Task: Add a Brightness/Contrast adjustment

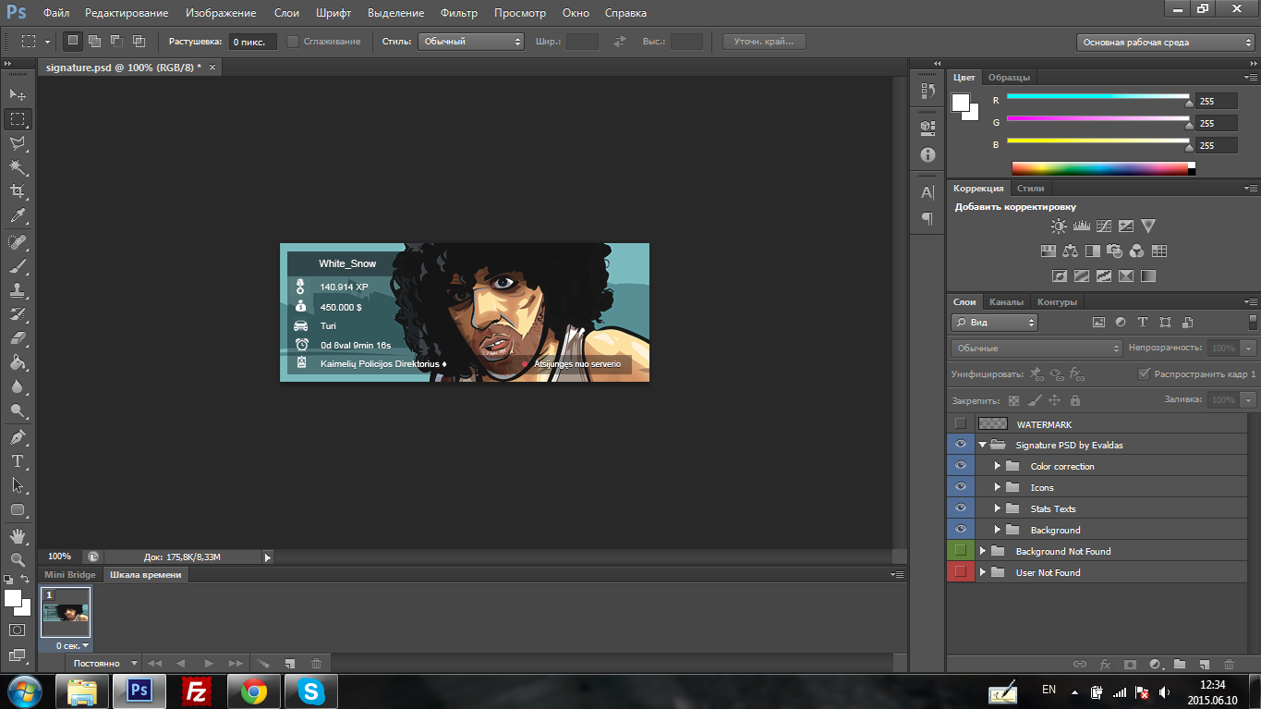Action: 1059,226
